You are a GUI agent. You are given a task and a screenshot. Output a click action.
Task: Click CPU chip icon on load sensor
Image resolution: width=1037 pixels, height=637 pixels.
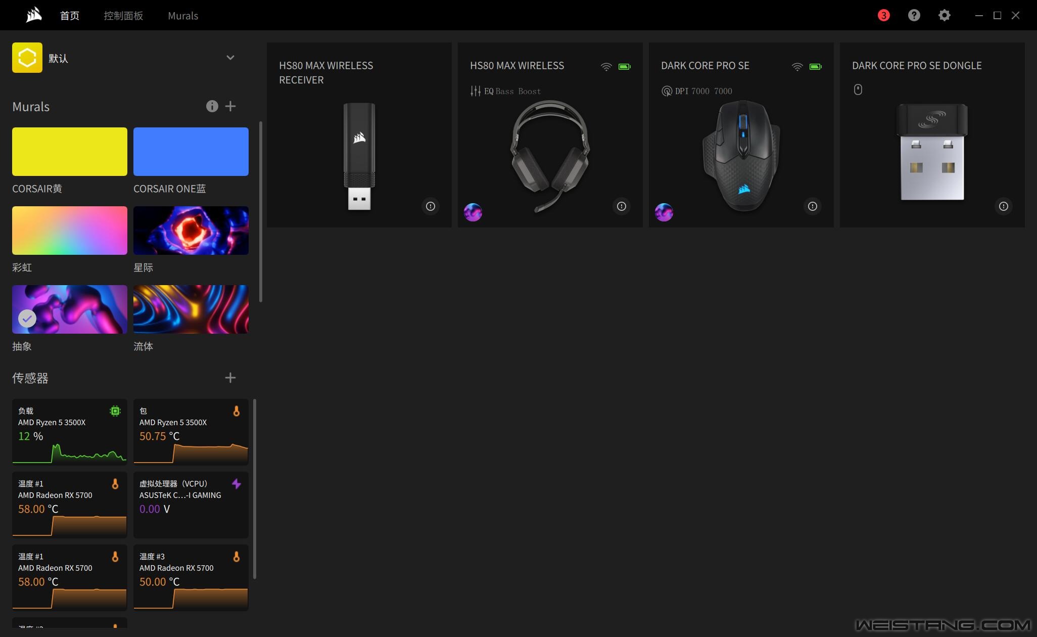(115, 411)
